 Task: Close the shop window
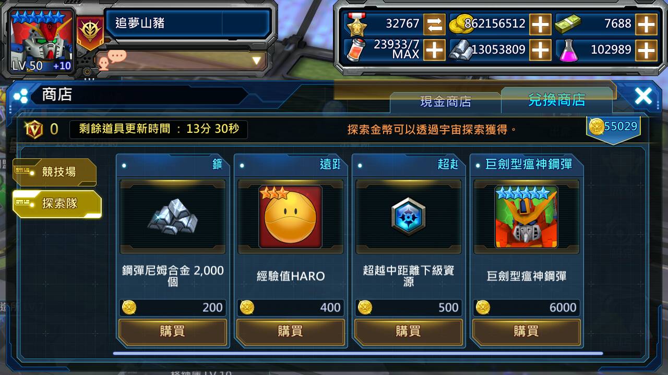[x=643, y=96]
